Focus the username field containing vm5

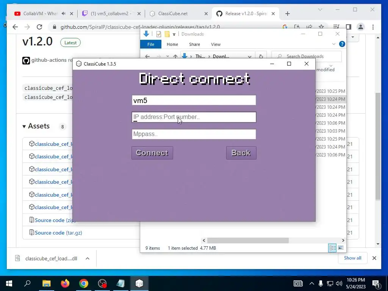pos(194,100)
